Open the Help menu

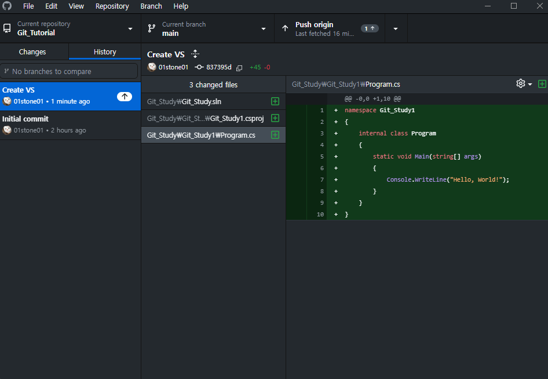coord(181,6)
